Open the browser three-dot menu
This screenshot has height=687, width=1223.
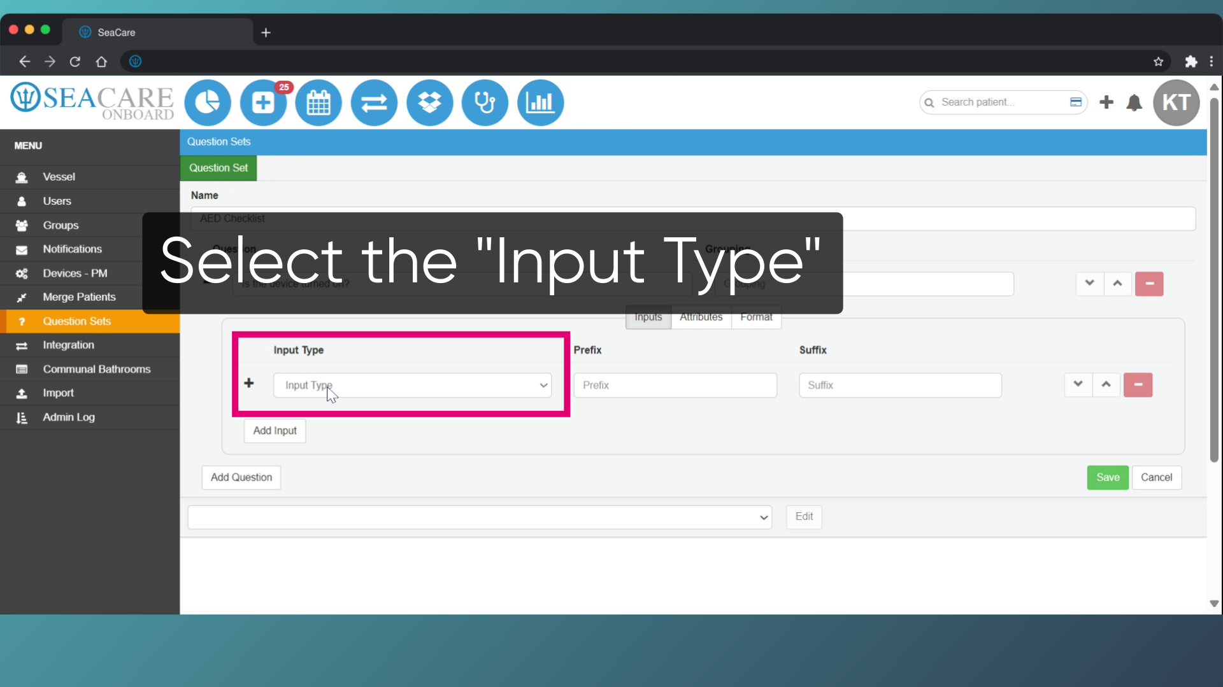(x=1212, y=62)
